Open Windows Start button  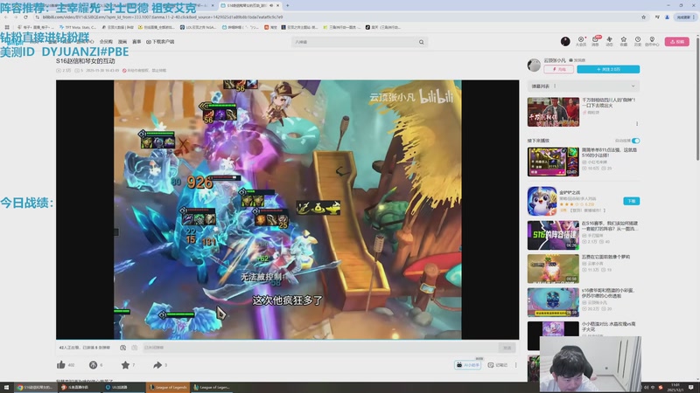click(x=6, y=387)
